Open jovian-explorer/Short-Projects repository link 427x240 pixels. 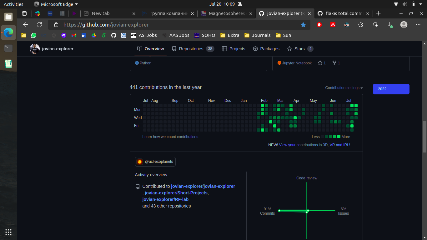[176, 193]
